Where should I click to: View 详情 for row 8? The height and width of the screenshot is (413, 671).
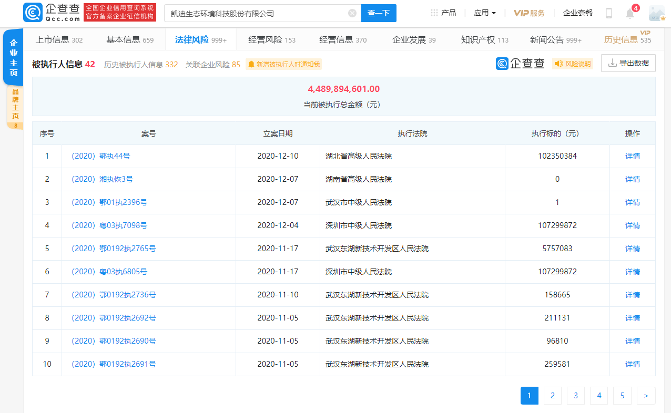pyautogui.click(x=633, y=318)
